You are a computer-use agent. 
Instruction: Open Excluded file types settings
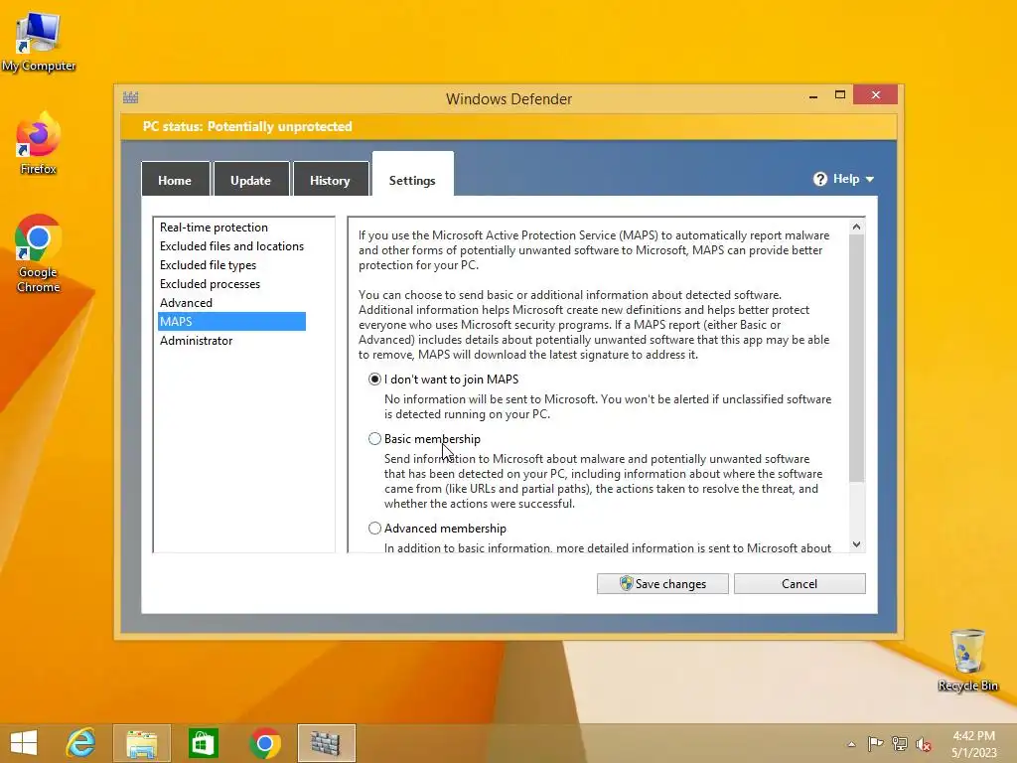pos(208,264)
